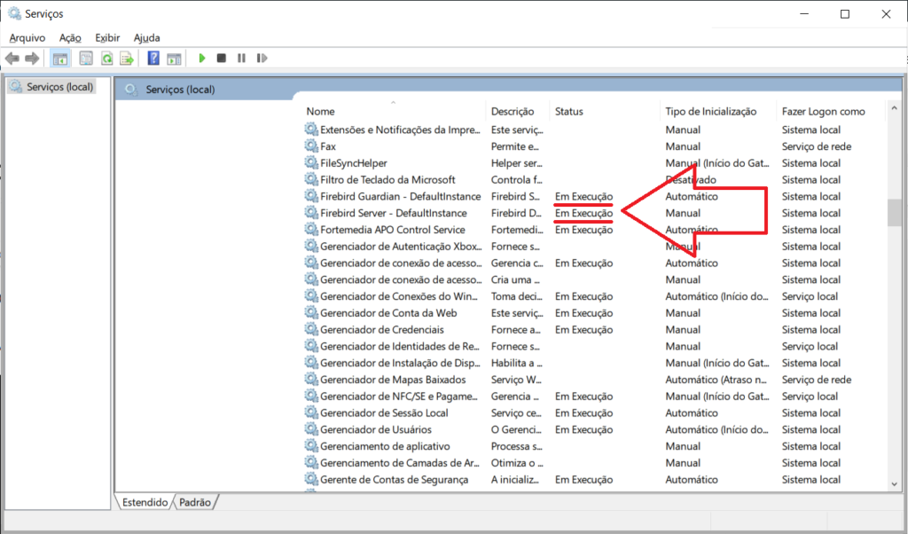Click the Export List toolbar icon
The image size is (908, 534).
click(127, 59)
